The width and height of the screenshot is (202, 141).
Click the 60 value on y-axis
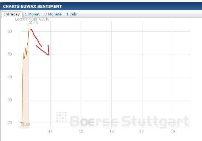click(x=10, y=31)
